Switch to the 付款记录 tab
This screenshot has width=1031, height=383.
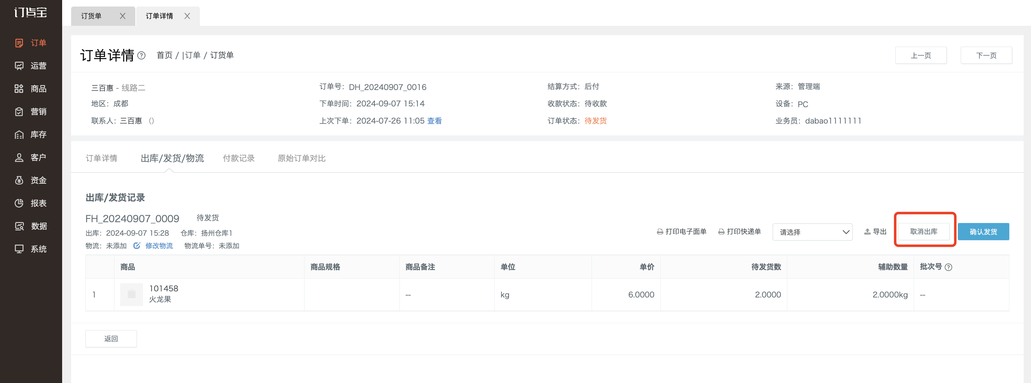[239, 158]
